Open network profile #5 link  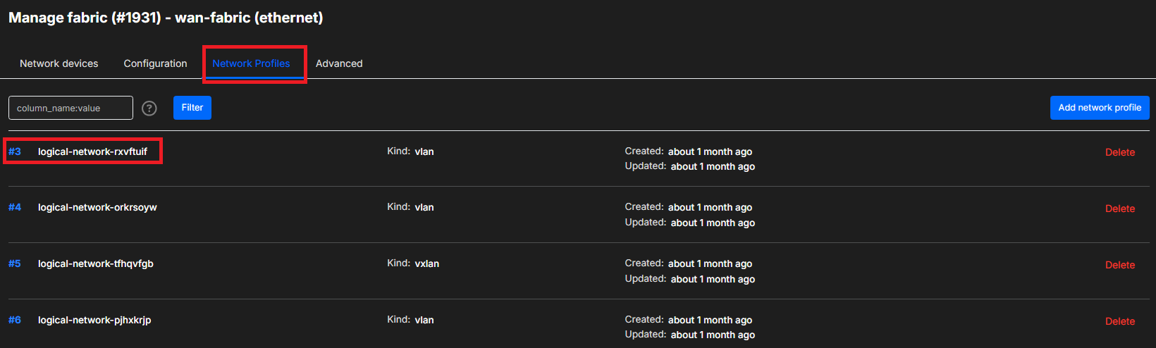pyautogui.click(x=15, y=263)
